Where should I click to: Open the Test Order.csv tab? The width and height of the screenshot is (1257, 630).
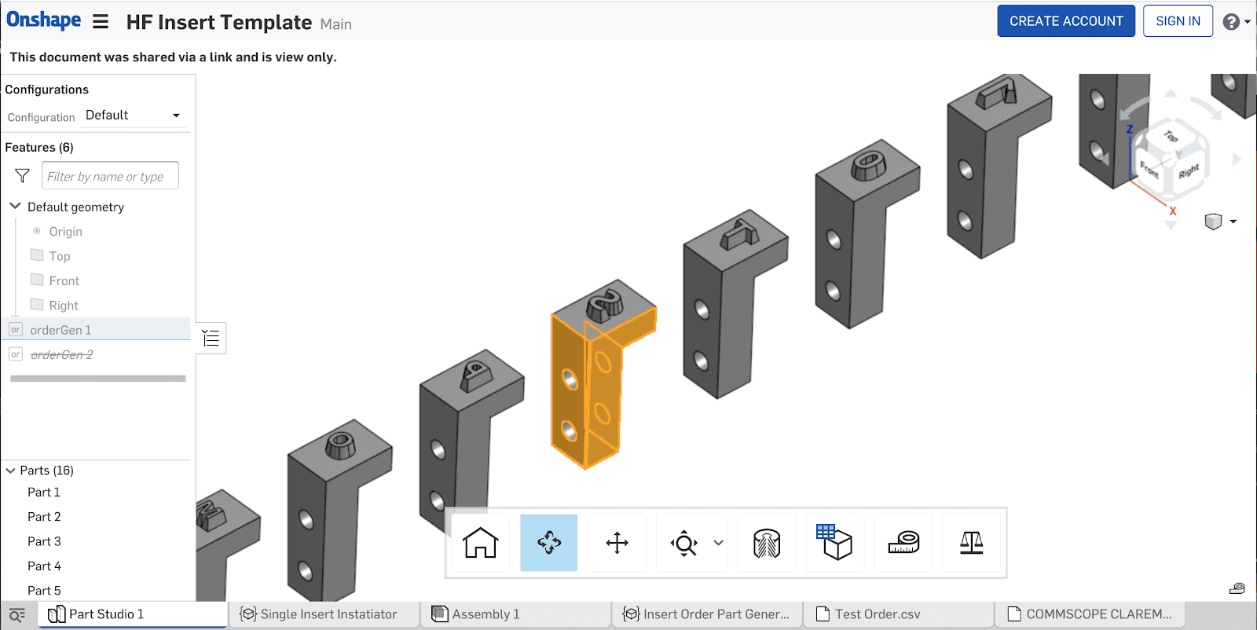(x=899, y=614)
